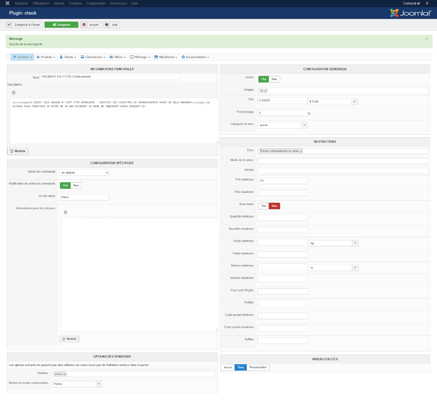Click the Clients person icon
Image resolution: width=437 pixels, height=410 pixels.
[x=61, y=57]
